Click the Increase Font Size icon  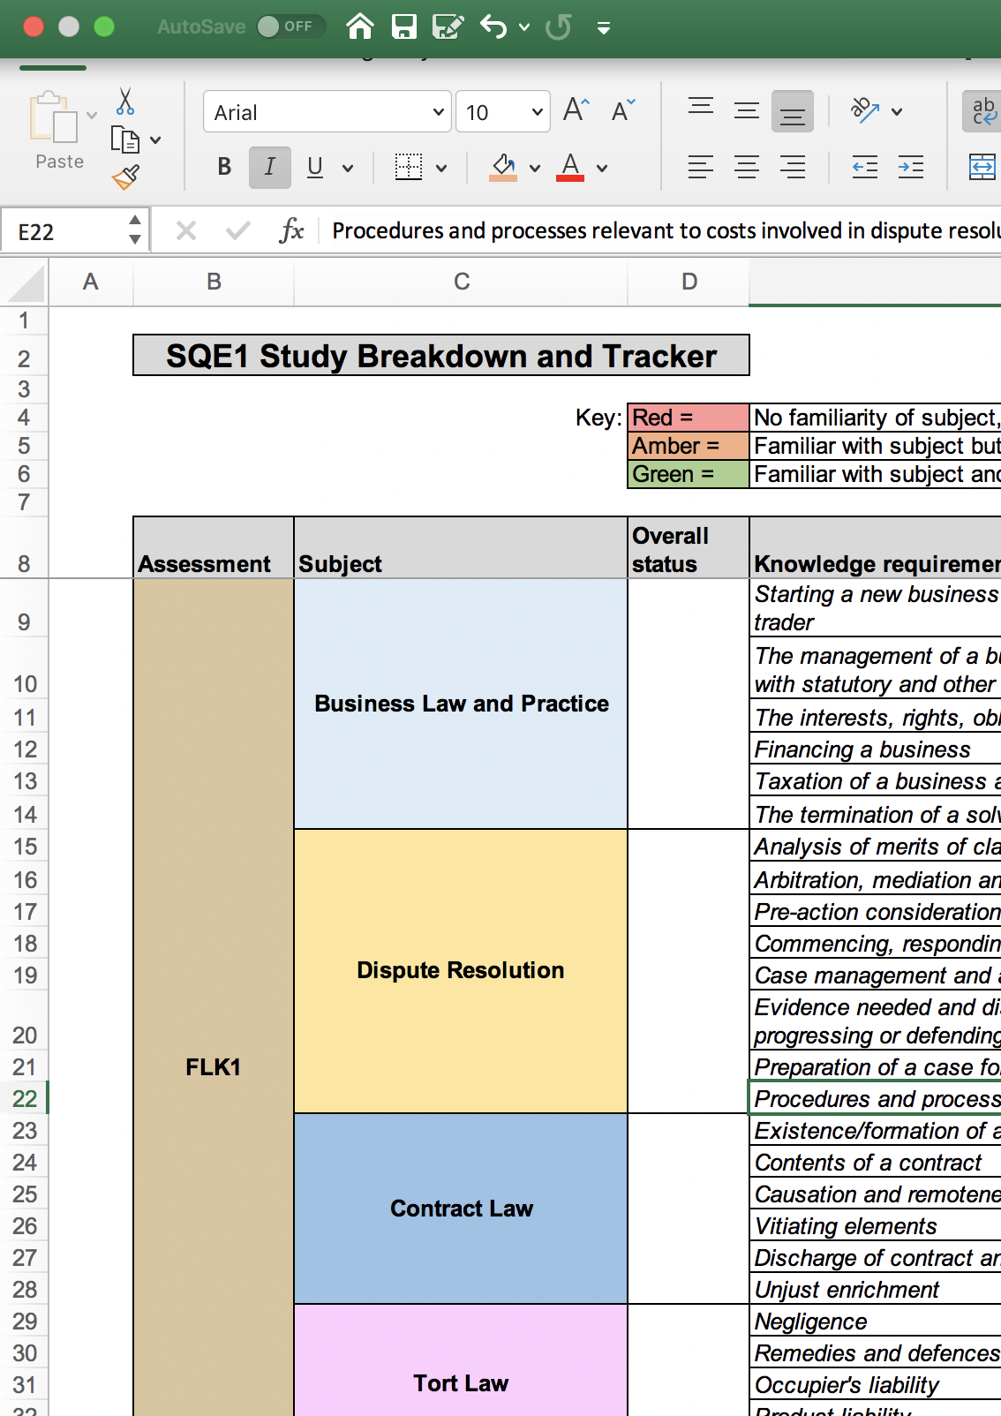(576, 110)
